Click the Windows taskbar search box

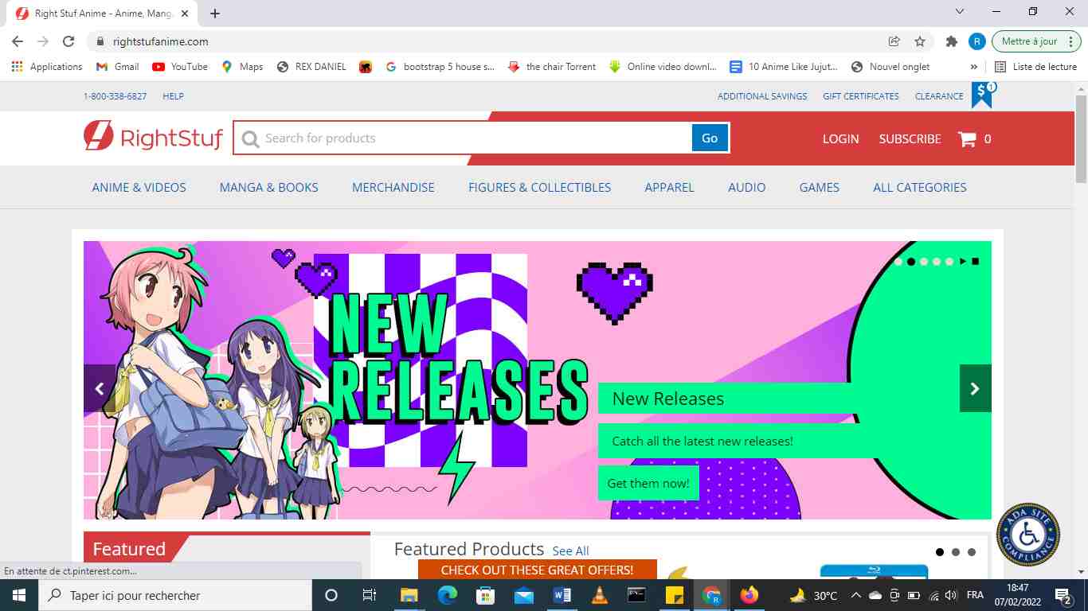tap(175, 595)
